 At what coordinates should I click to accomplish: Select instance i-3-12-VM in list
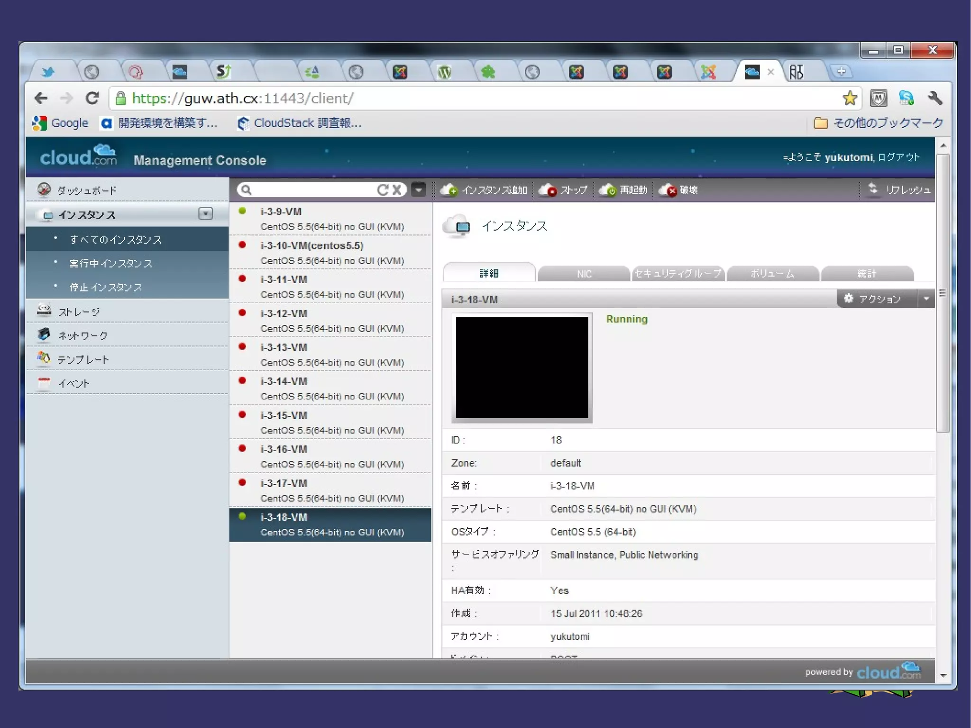(330, 320)
